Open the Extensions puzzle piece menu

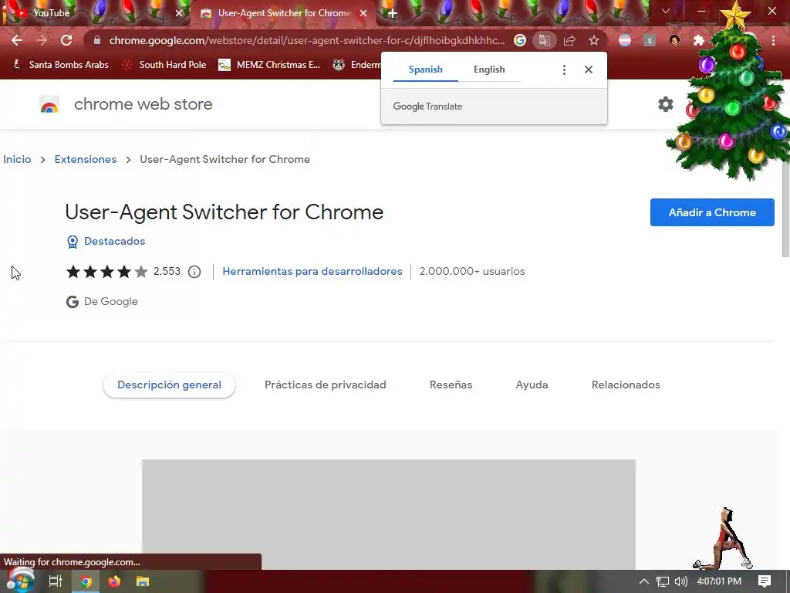[x=699, y=40]
